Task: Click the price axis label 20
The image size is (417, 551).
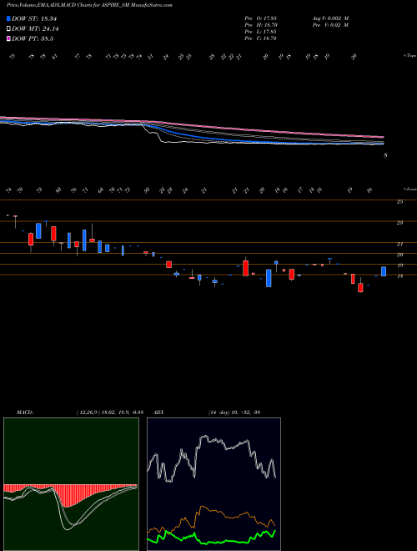Action: [x=399, y=255]
